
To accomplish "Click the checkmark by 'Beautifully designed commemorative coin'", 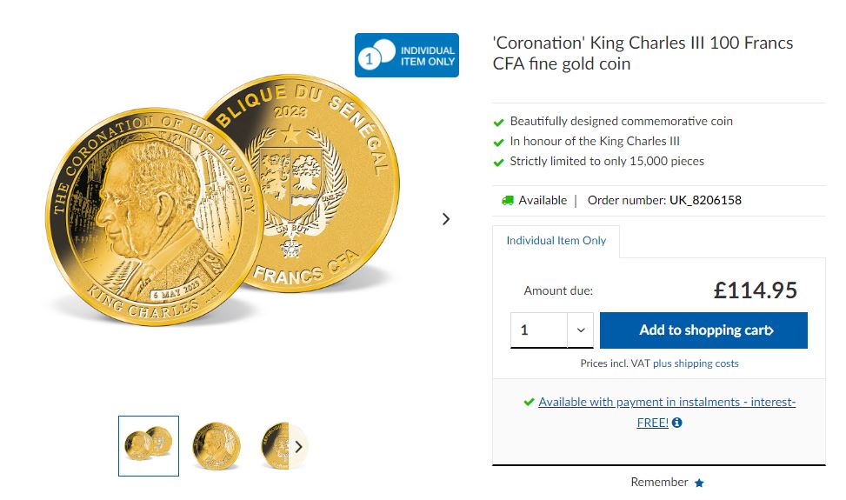I will coord(498,122).
